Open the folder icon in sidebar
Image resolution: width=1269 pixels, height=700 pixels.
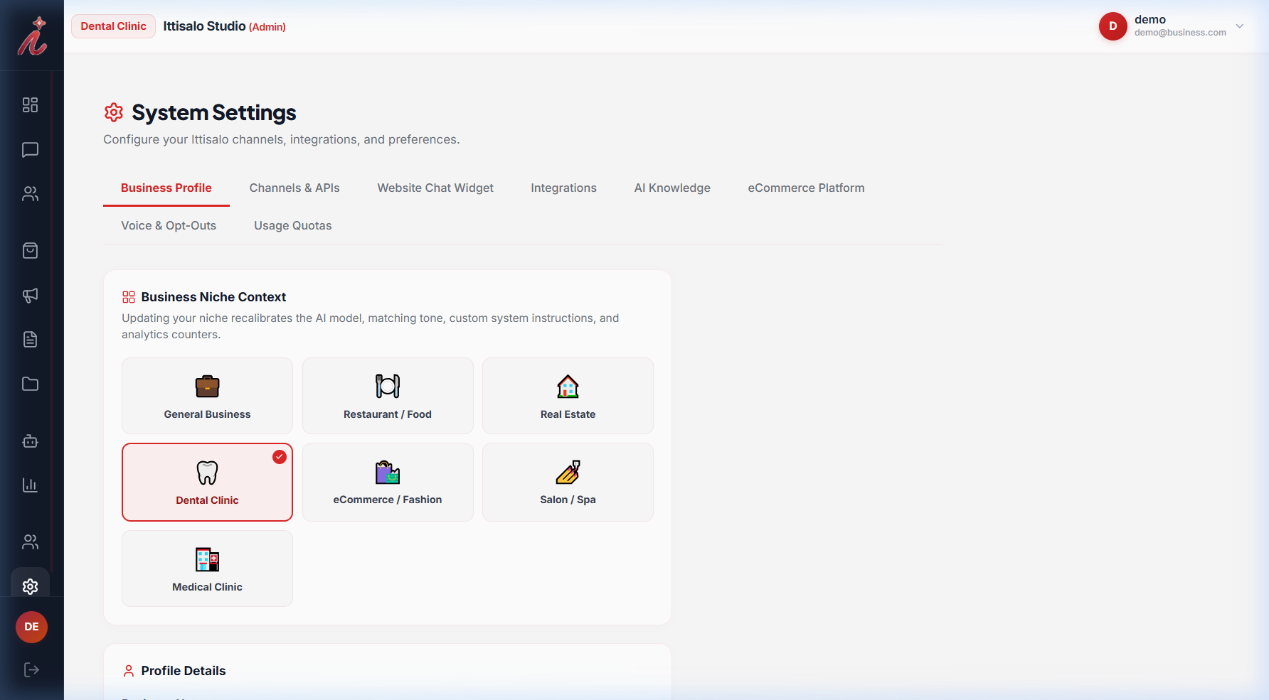click(x=30, y=384)
